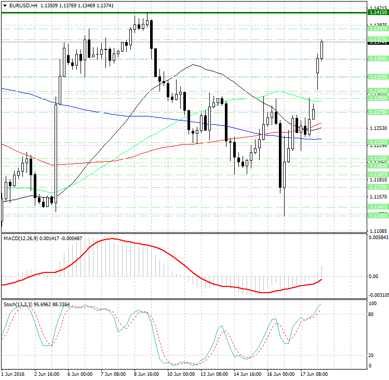The width and height of the screenshot is (389, 380).
Task: Select the EURUSD,H4 chart title text
Action: 22,5
